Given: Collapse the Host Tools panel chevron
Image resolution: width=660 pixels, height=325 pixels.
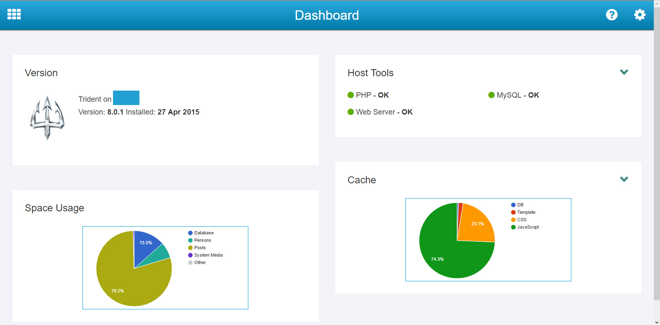Looking at the screenshot, I should tap(624, 72).
